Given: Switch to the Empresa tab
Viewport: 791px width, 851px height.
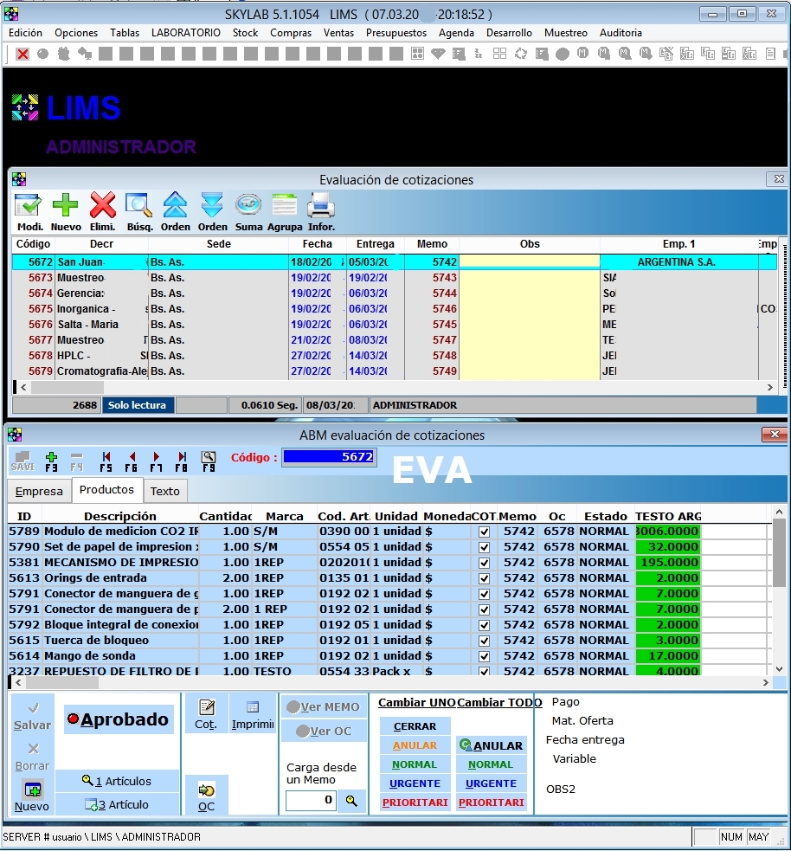Looking at the screenshot, I should [39, 491].
